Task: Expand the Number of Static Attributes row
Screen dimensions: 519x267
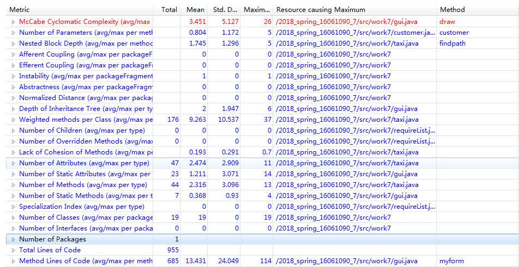Action: [13, 174]
